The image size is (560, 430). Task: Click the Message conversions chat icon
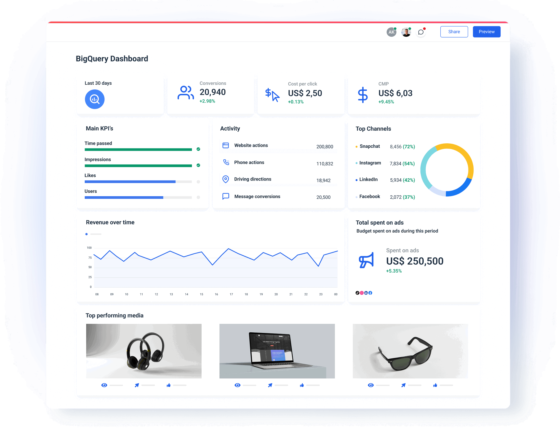[x=226, y=196]
